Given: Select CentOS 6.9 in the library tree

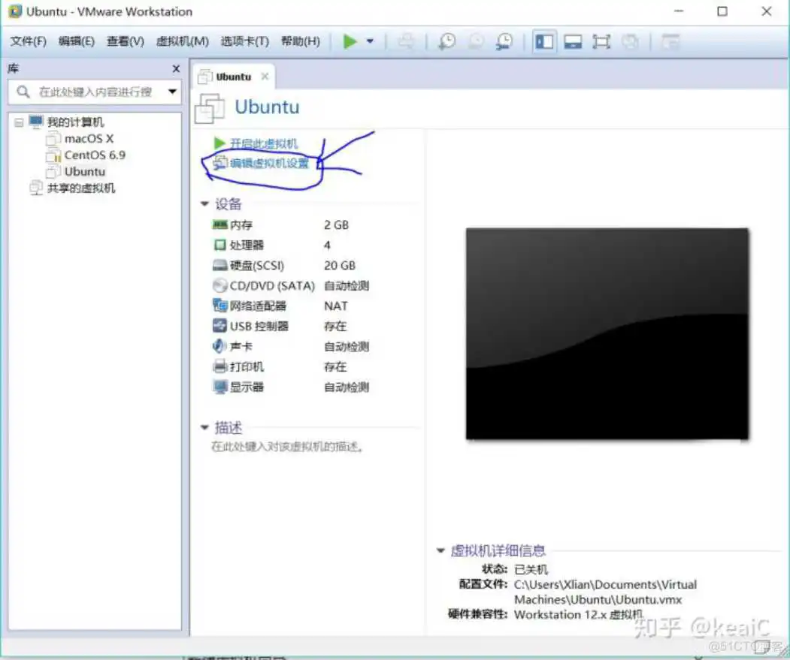Looking at the screenshot, I should point(93,155).
